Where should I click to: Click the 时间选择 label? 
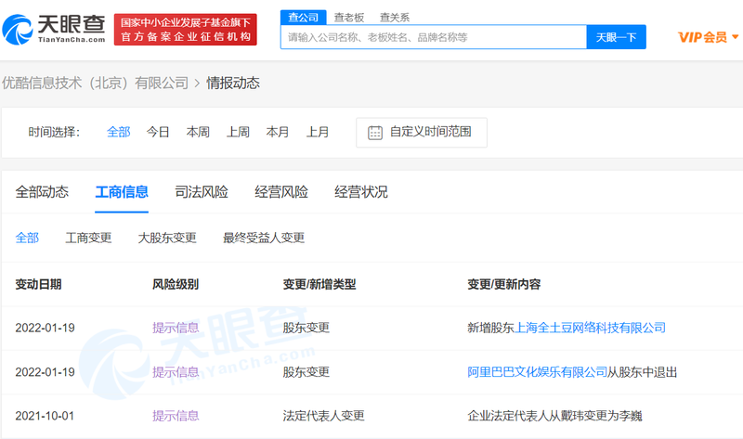pyautogui.click(x=54, y=132)
